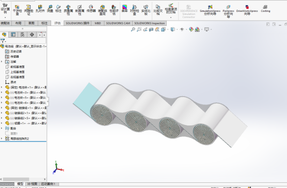Click Display Style icon in view toolbar

point(172,29)
